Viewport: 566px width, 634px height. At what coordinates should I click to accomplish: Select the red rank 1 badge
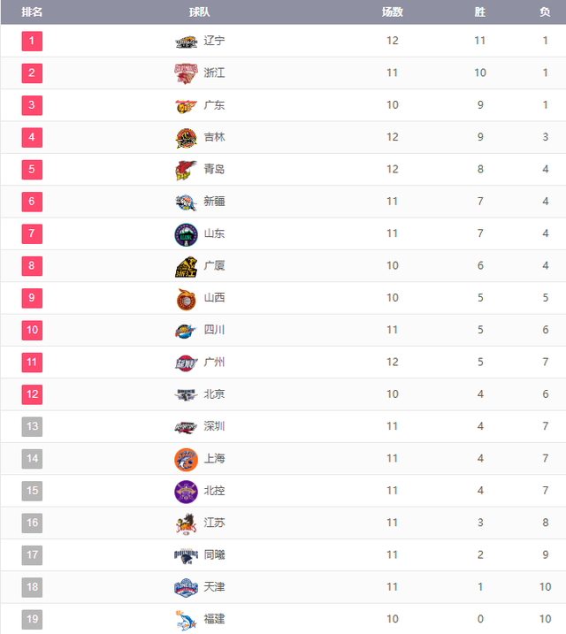(32, 41)
